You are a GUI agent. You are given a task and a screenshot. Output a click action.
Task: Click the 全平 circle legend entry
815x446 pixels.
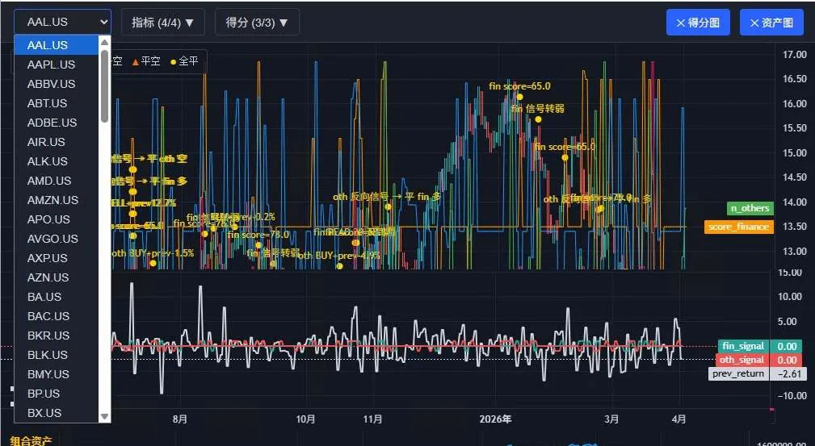[184, 61]
